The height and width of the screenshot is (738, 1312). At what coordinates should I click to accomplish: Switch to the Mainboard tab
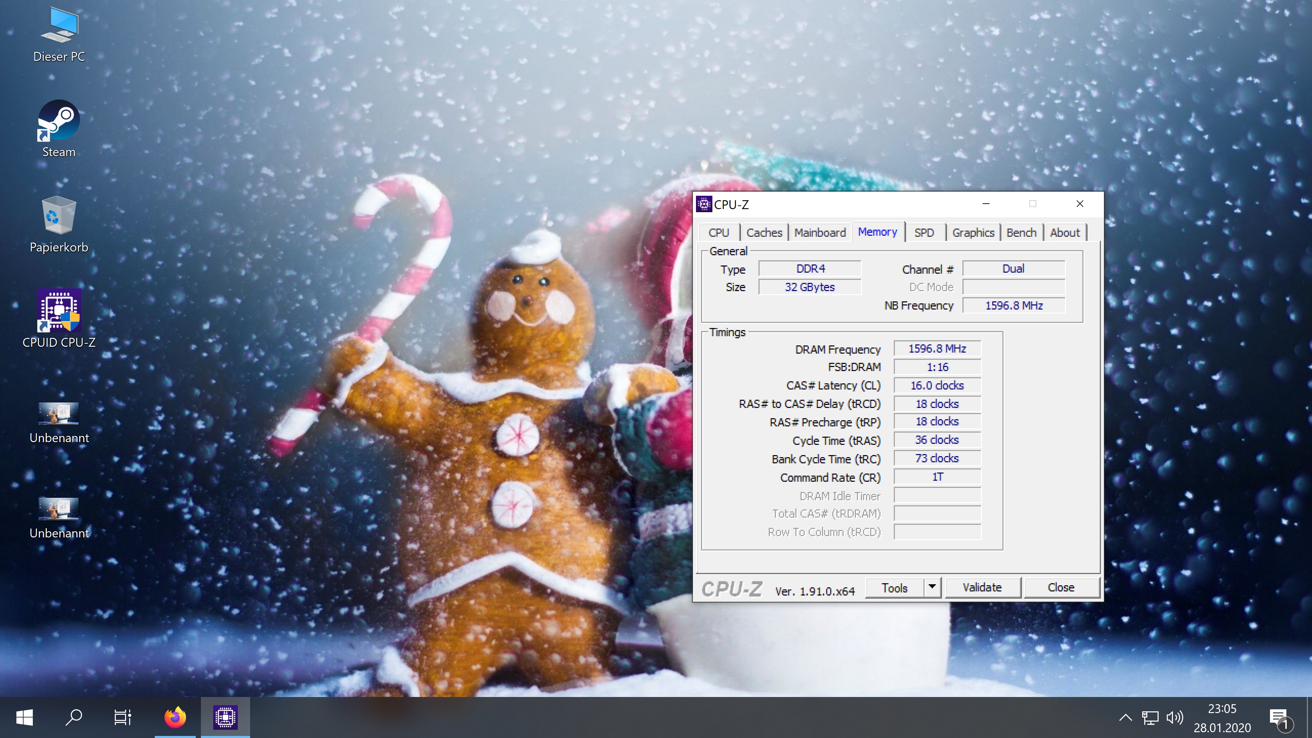(x=820, y=233)
